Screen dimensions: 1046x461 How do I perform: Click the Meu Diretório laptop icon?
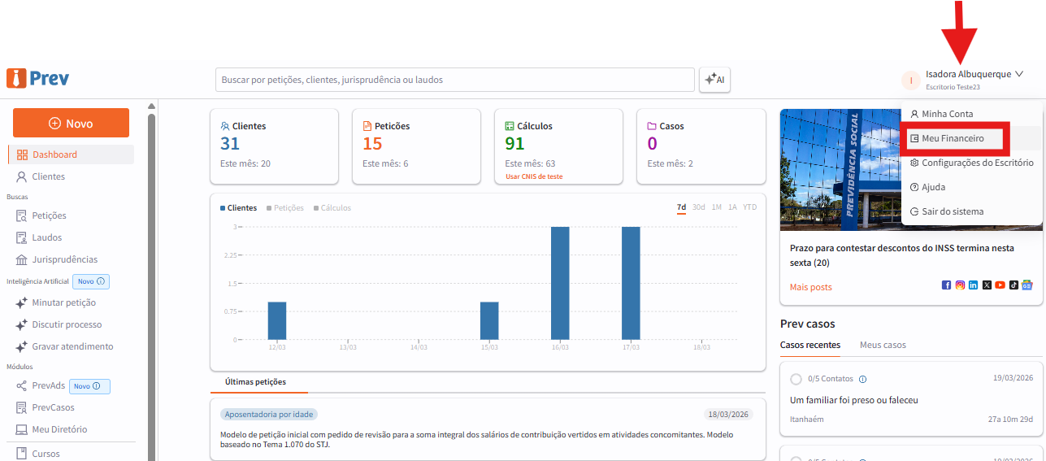22,429
